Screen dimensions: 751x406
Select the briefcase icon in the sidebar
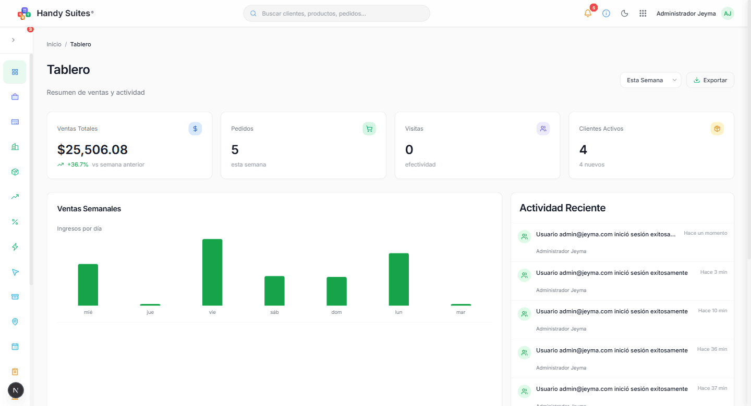[15, 97]
